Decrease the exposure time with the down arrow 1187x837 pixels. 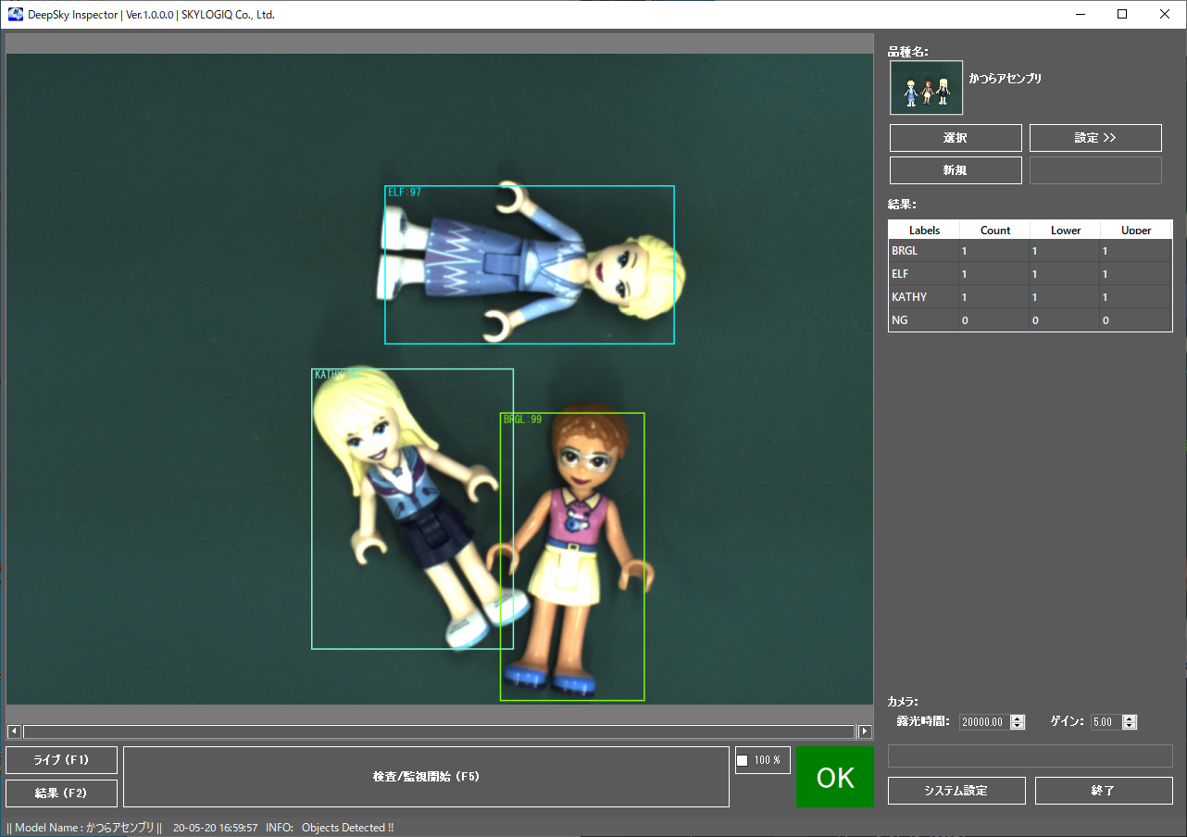click(x=1018, y=726)
